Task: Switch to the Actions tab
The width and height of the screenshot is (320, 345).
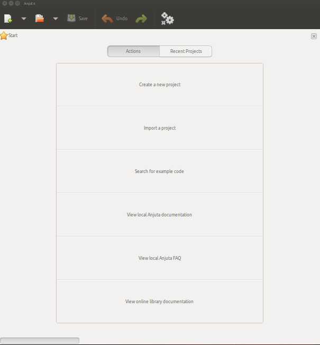Action: click(133, 51)
